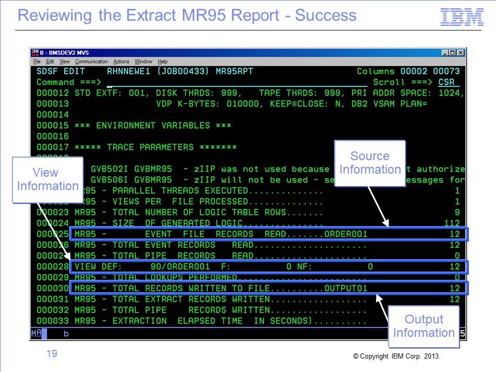
Task: Click the Command input line
Action: click(x=237, y=83)
